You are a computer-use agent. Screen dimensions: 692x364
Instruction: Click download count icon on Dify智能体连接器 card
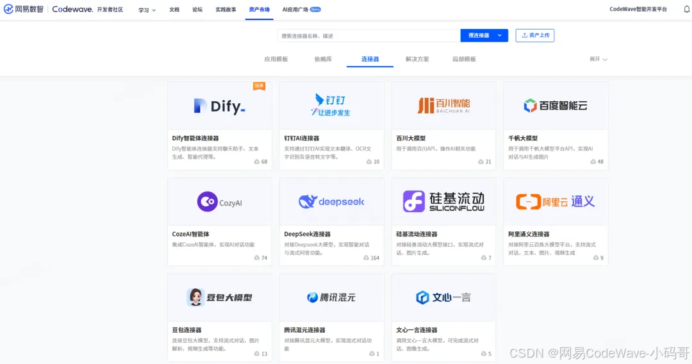click(257, 162)
